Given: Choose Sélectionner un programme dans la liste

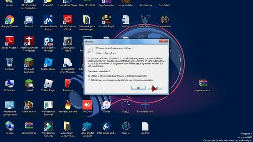Looking at the screenshot, I should (x=120, y=80).
